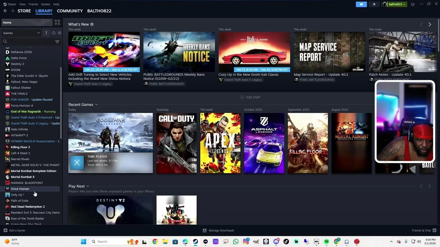
Task: Select Delta Force in game list
Action: coord(19,58)
